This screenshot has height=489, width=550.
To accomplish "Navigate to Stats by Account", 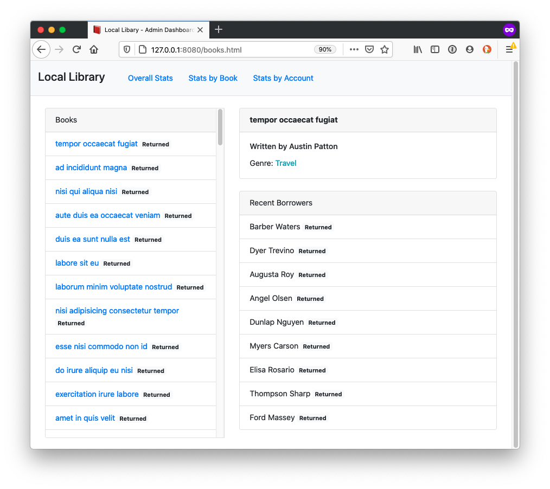I will [x=283, y=78].
